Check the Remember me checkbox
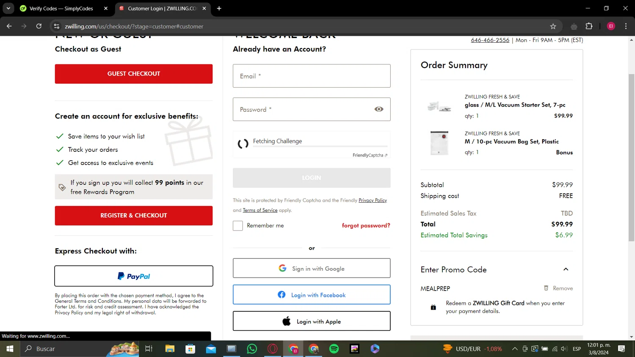Viewport: 635px width, 357px height. [x=238, y=225]
